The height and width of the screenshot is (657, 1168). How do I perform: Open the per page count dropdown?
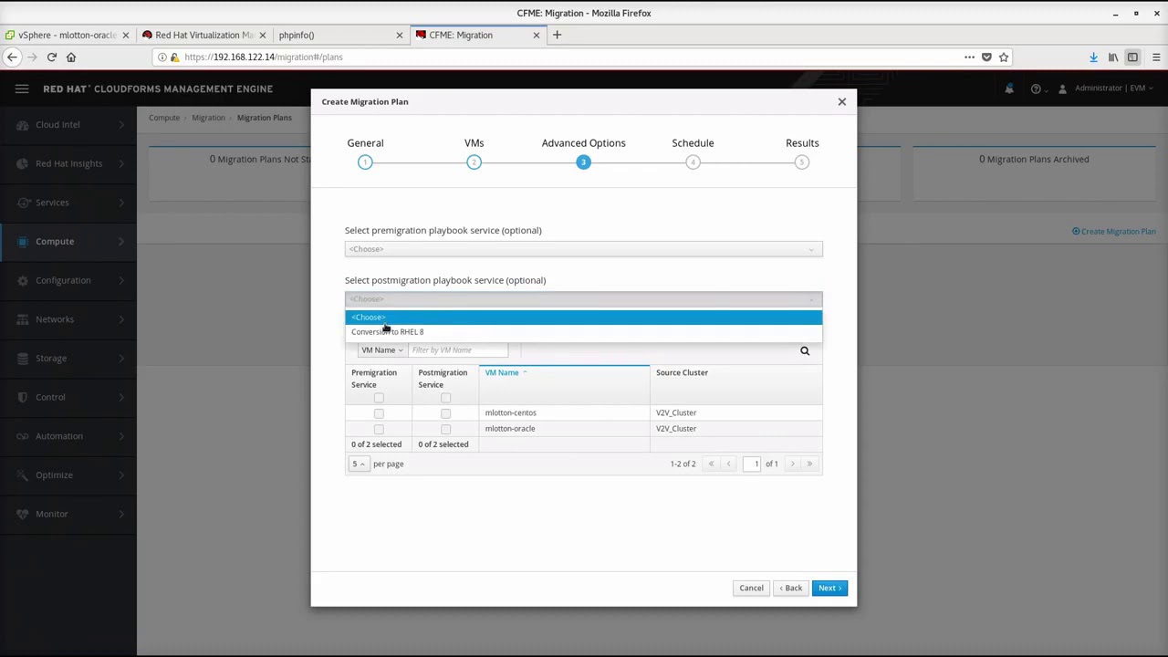(x=359, y=464)
